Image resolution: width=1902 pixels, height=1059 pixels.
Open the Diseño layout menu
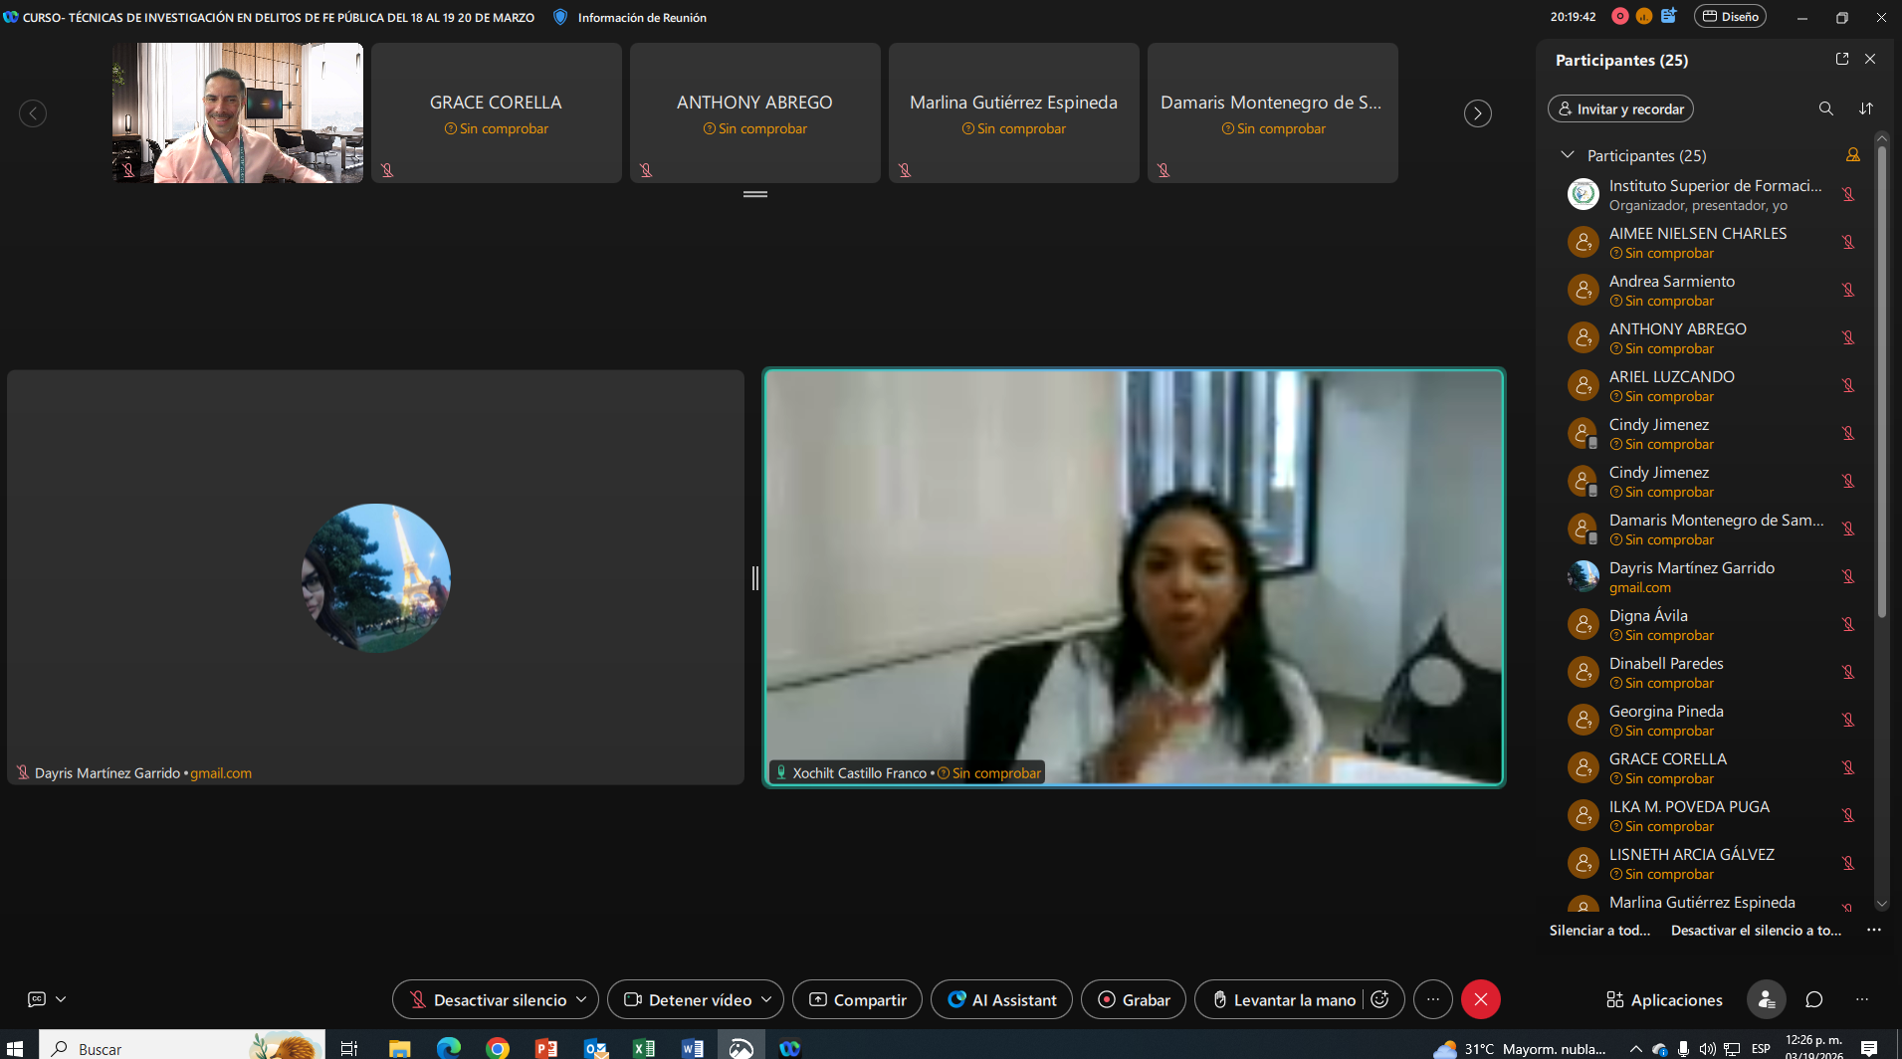click(x=1730, y=17)
